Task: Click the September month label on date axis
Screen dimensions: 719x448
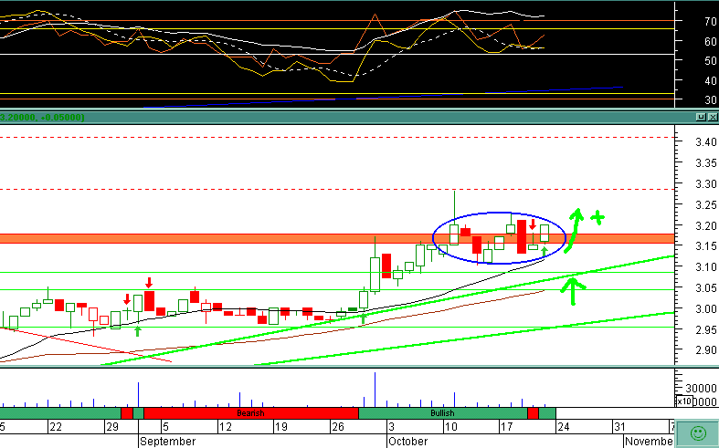Action: coord(167,441)
